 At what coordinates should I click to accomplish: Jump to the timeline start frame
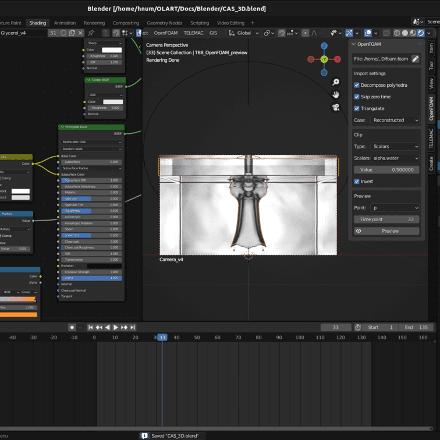pos(91,327)
